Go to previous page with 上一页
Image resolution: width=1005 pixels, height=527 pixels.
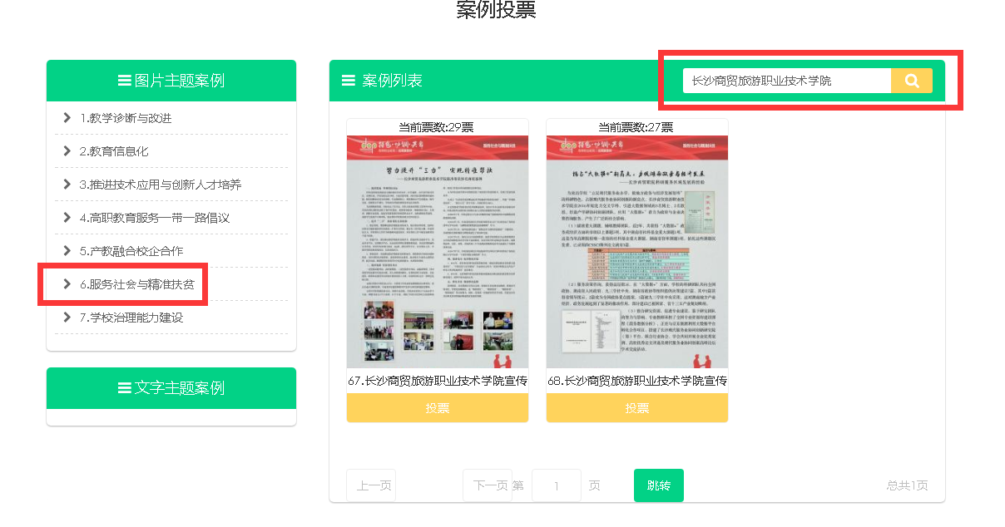pyautogui.click(x=371, y=485)
